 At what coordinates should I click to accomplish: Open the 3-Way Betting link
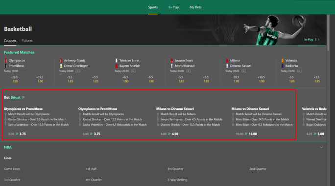click(x=177, y=180)
